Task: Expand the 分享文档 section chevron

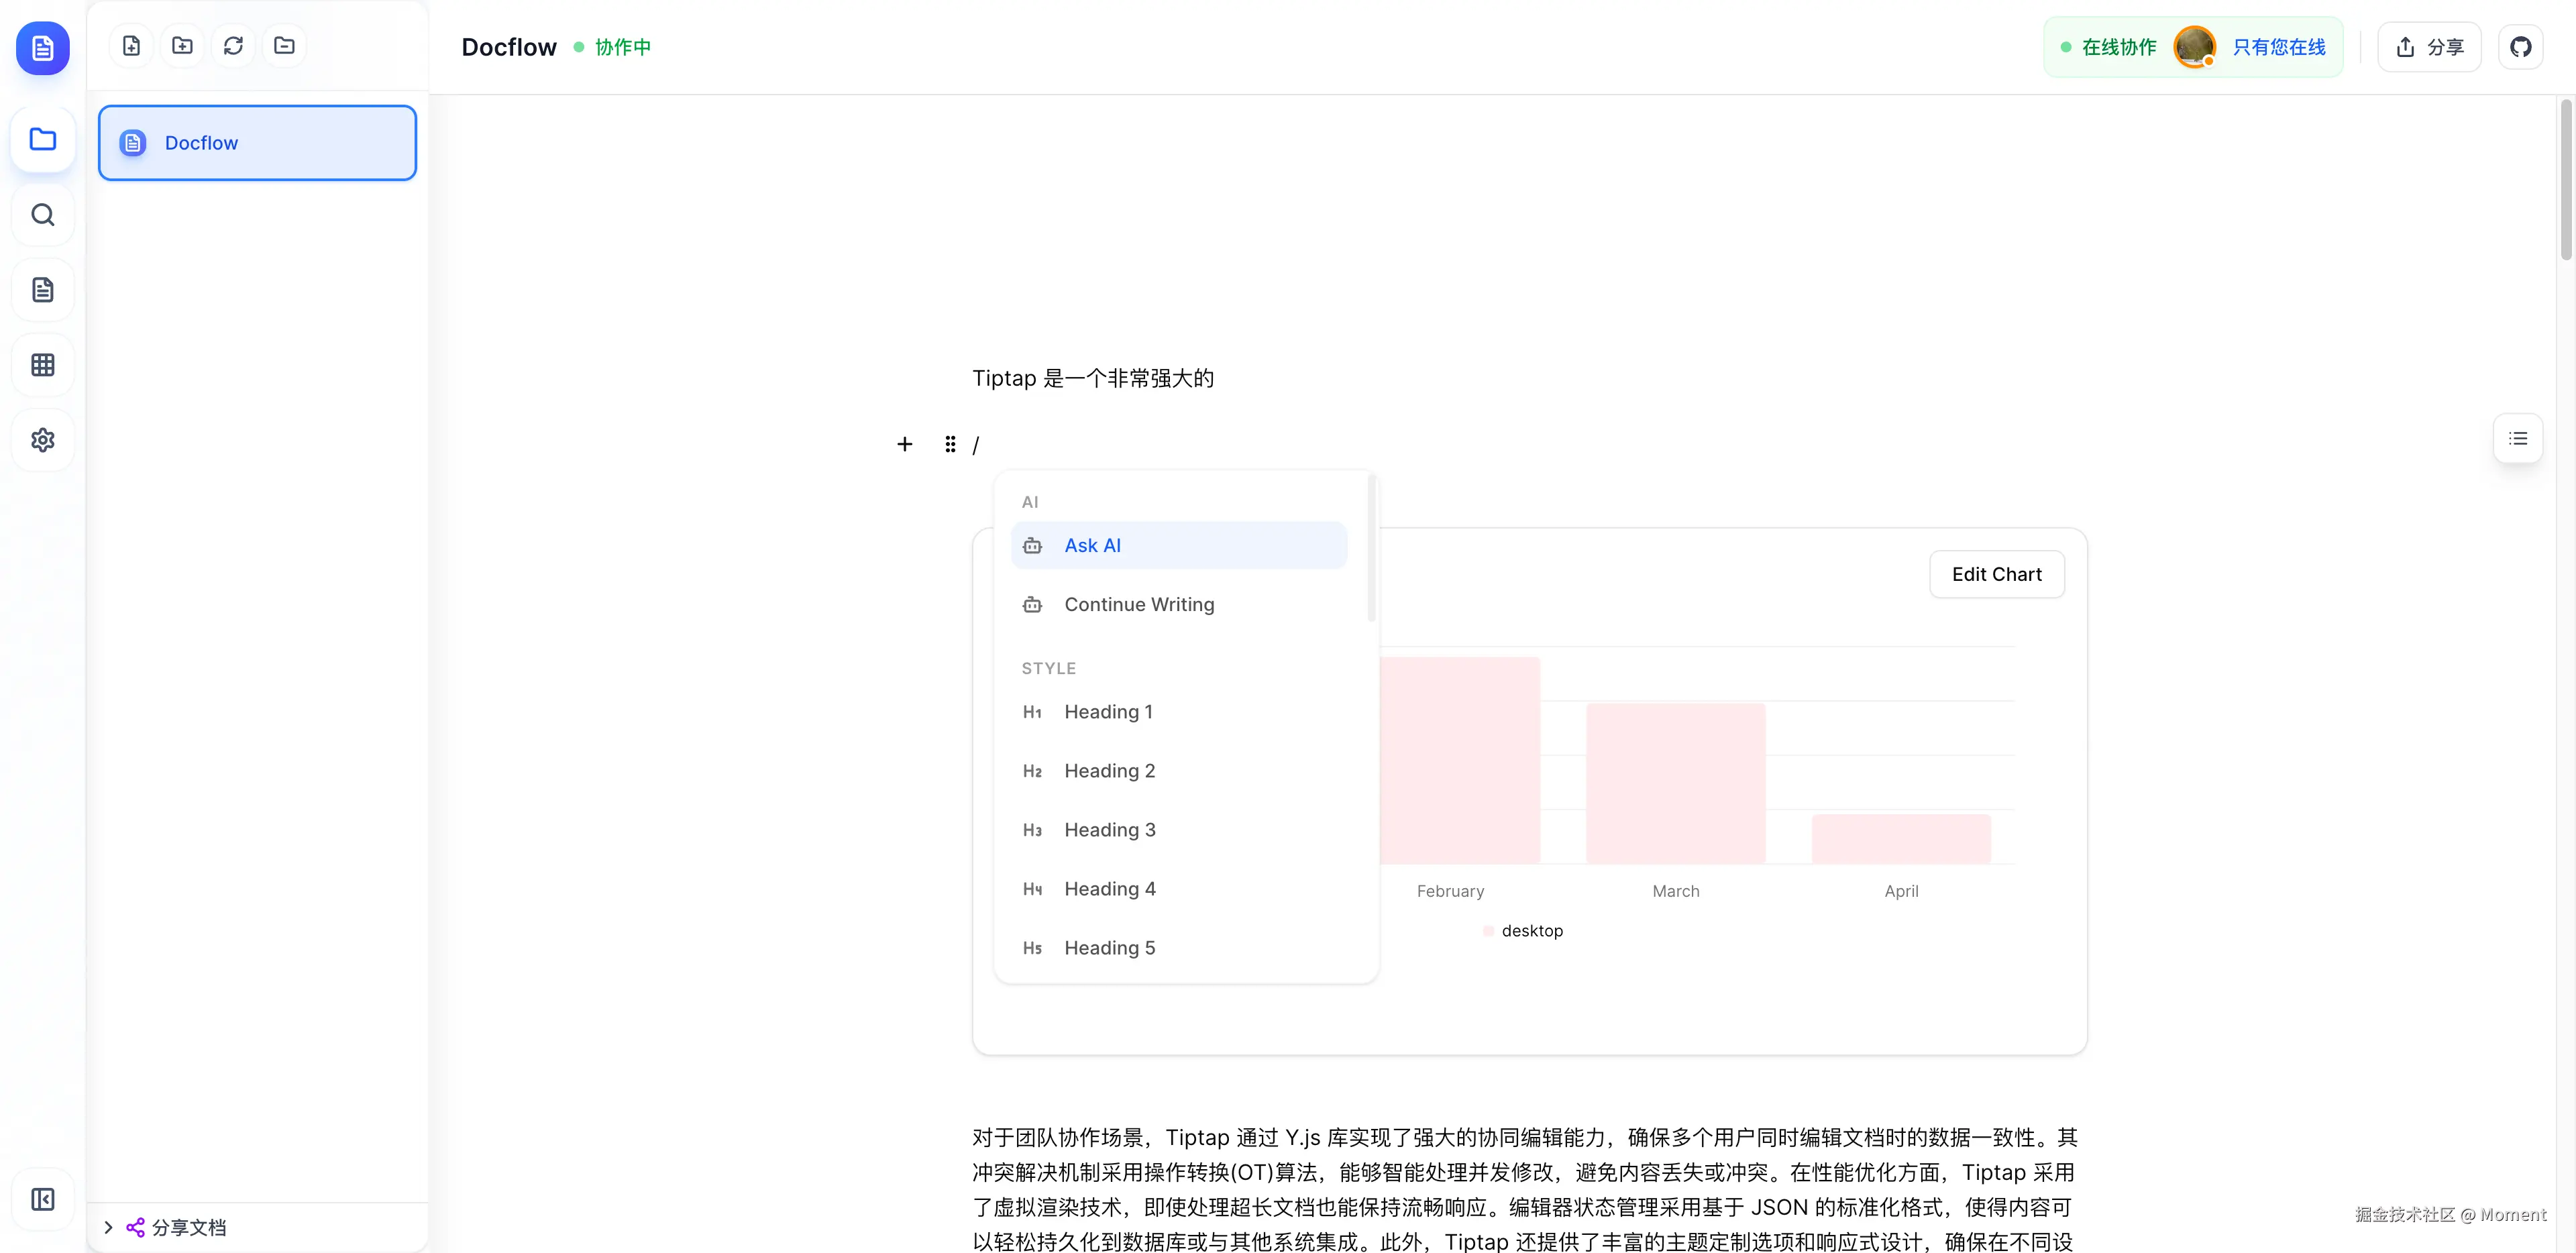Action: click(x=109, y=1227)
